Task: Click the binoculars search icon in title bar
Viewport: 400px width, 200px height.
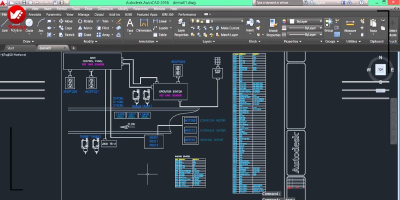Action: point(305,2)
